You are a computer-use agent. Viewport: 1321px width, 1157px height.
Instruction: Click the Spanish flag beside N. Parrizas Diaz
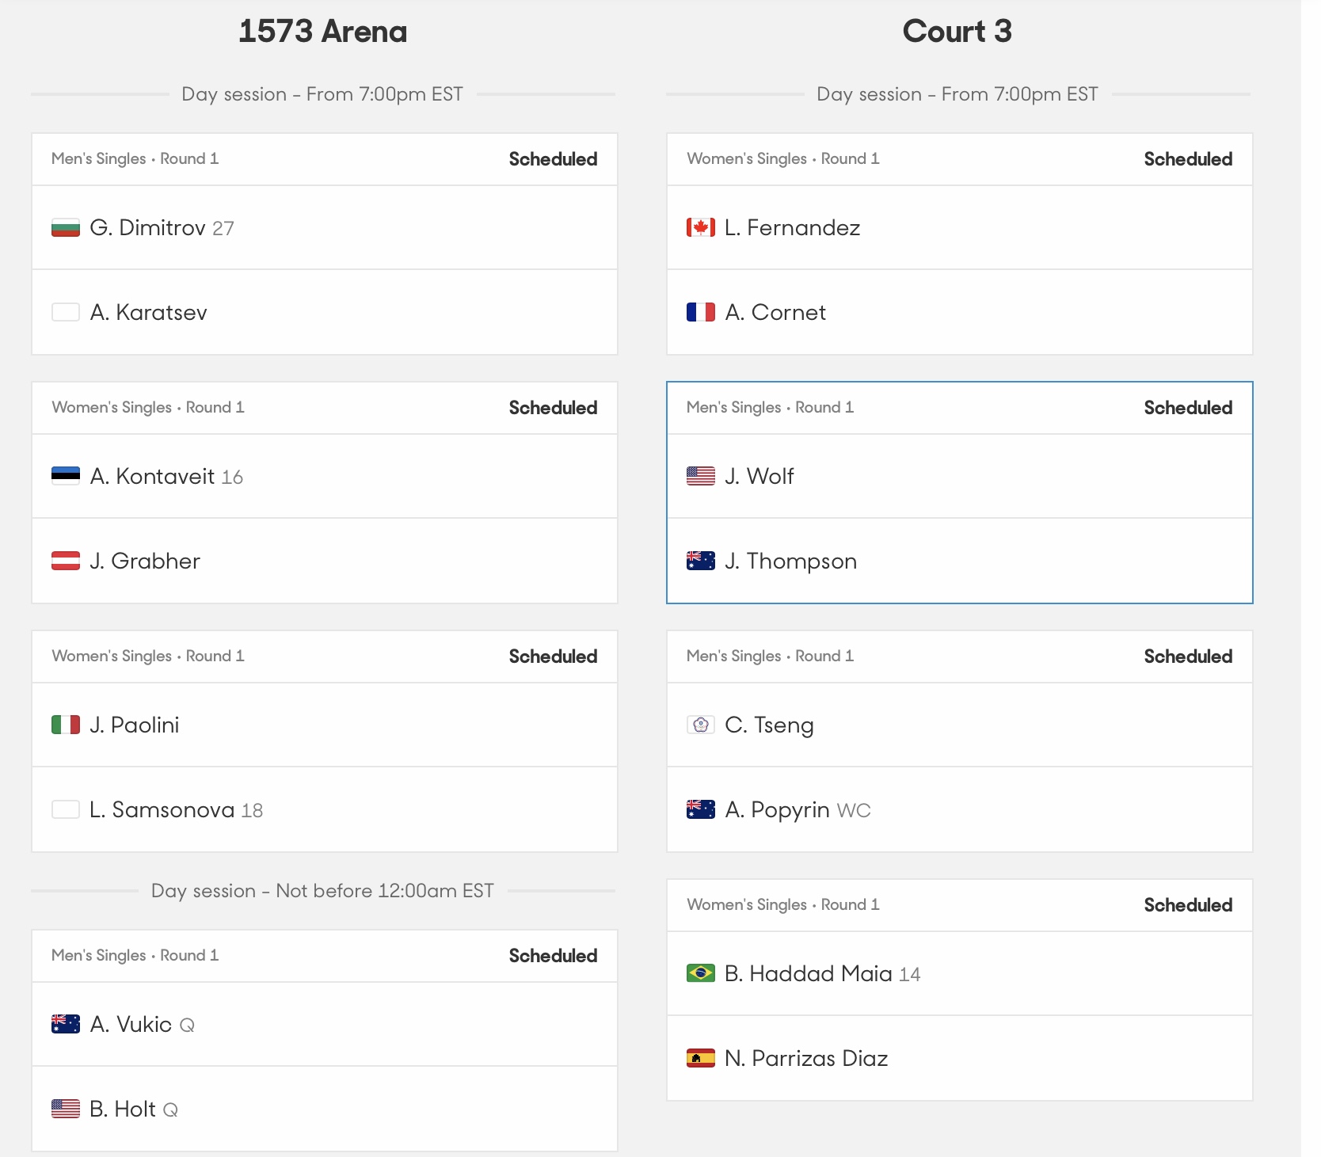pyautogui.click(x=701, y=1058)
